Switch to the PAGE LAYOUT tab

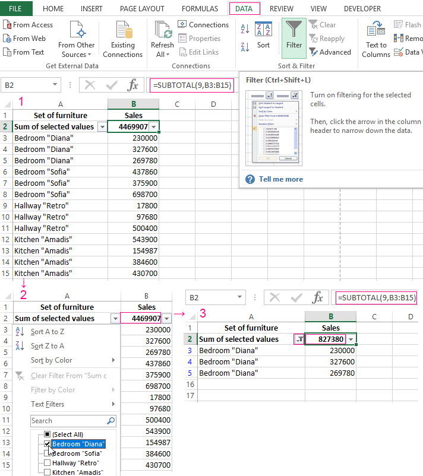tap(142, 9)
